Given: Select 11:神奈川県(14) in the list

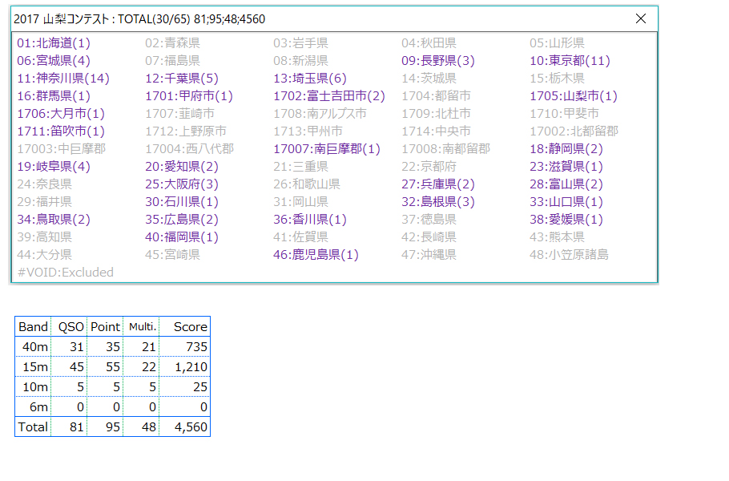Looking at the screenshot, I should [63, 79].
